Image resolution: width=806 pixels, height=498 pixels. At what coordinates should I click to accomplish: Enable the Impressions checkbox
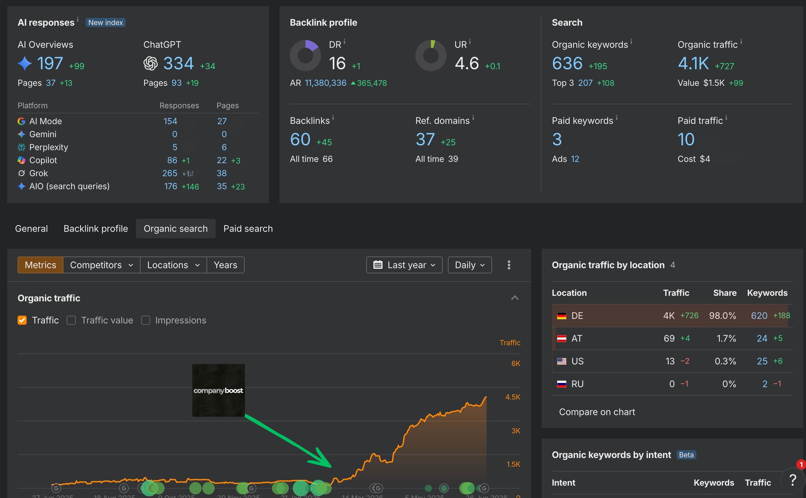coord(146,320)
